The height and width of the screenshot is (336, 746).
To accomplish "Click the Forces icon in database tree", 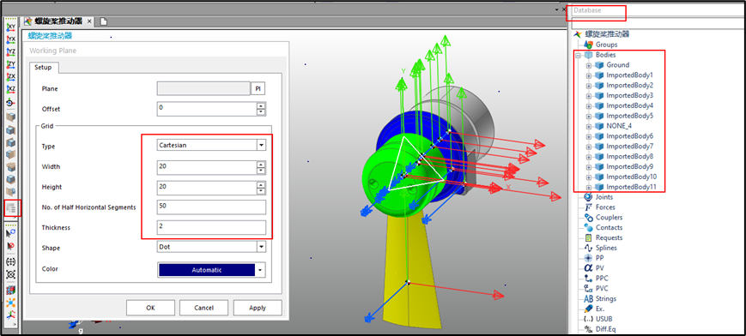I will pyautogui.click(x=587, y=207).
